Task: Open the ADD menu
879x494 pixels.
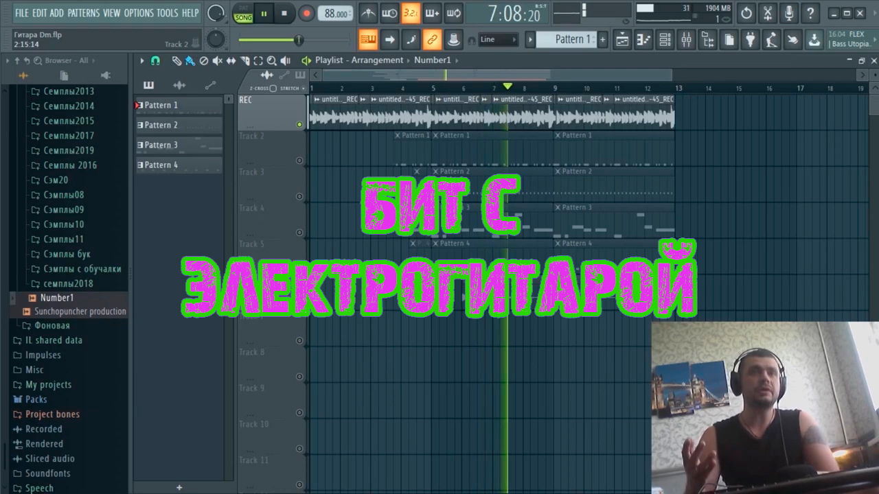Action: point(57,13)
